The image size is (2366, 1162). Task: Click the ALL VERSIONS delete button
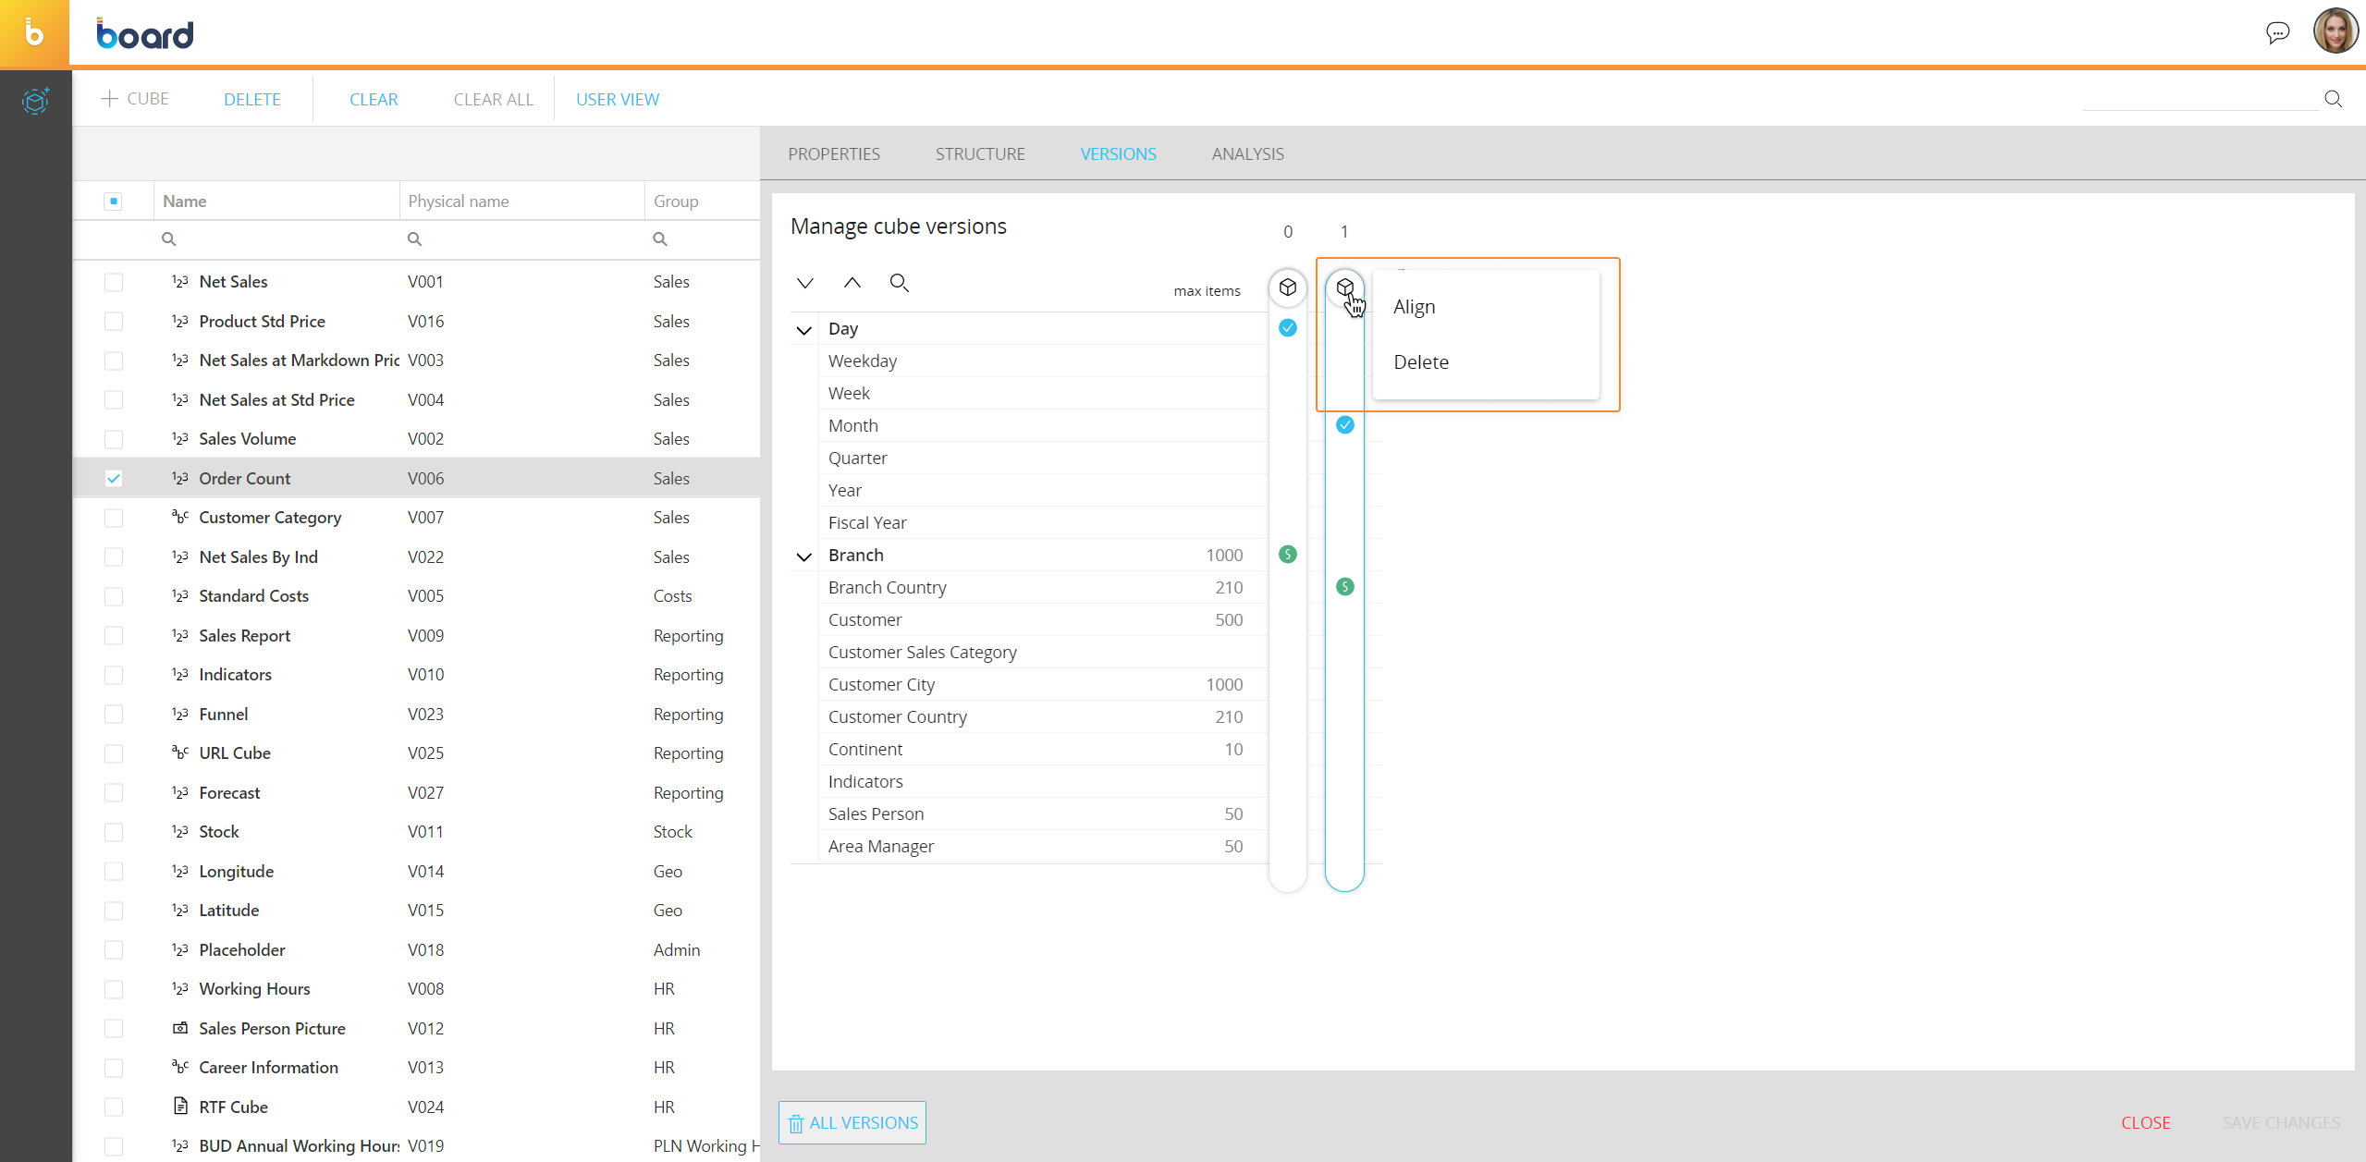(x=852, y=1122)
